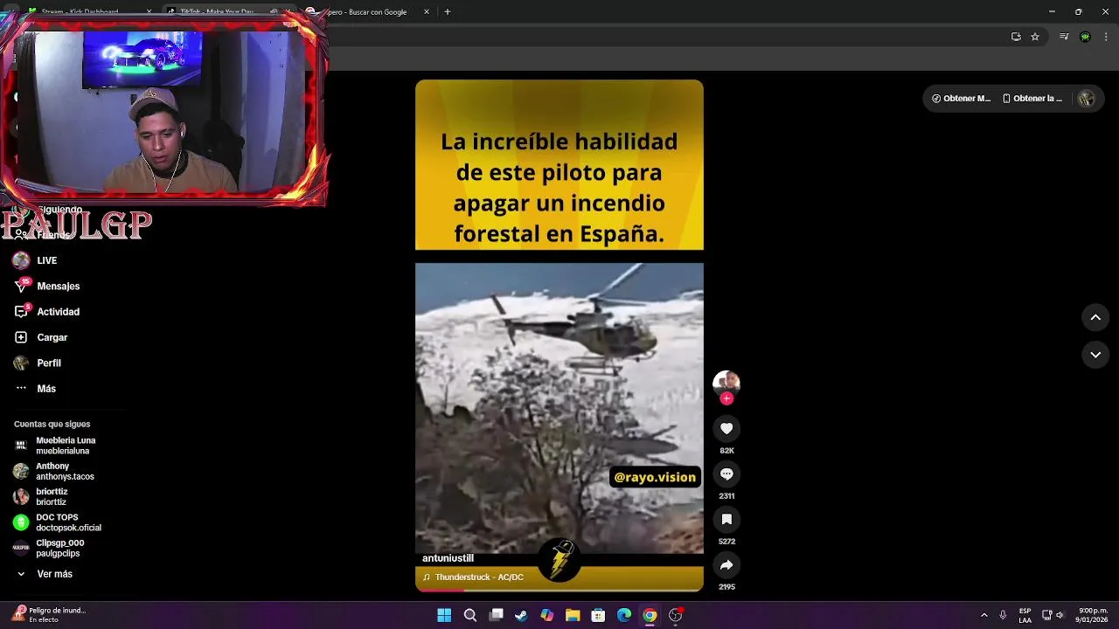Click the three-dots Más icon
The height and width of the screenshot is (629, 1119).
[x=21, y=388]
